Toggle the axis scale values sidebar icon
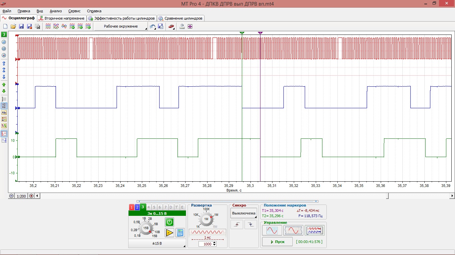The width and height of the screenshot is (455, 255). click(4, 106)
